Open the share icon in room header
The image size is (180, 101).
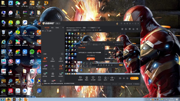(137, 29)
